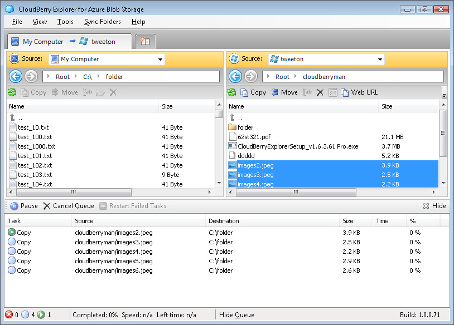The height and width of the screenshot is (325, 454).
Task: Pause the transfer queue
Action: [24, 206]
